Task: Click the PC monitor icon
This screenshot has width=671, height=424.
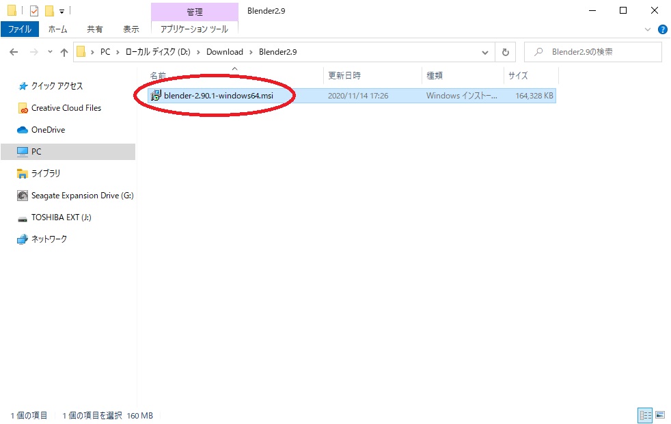Action: [23, 152]
